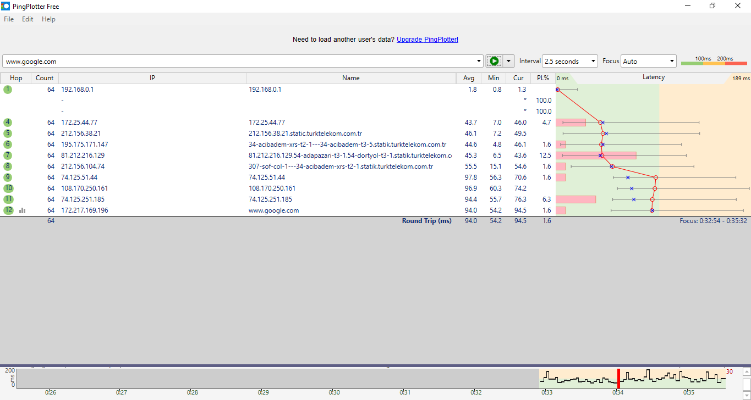Open the dropdown arrow next to play button
Viewport: 751px width, 400px height.
[509, 61]
